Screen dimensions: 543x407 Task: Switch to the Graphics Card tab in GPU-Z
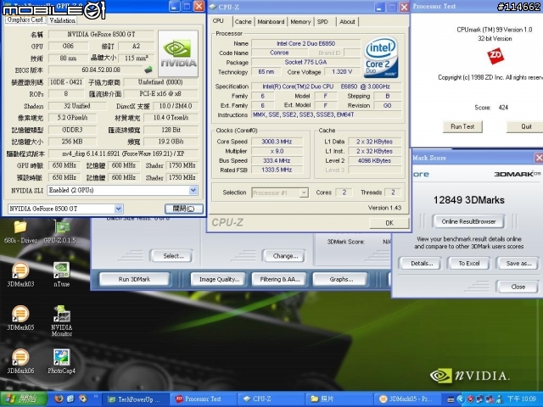25,20
